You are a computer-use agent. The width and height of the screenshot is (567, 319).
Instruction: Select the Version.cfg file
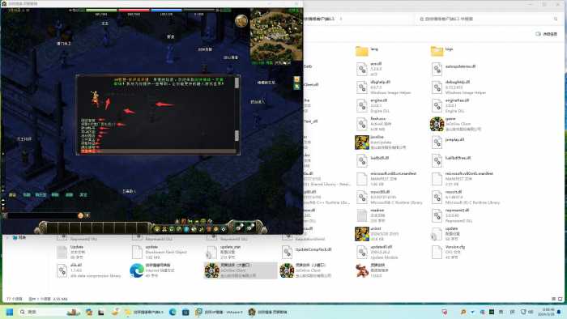click(x=449, y=252)
